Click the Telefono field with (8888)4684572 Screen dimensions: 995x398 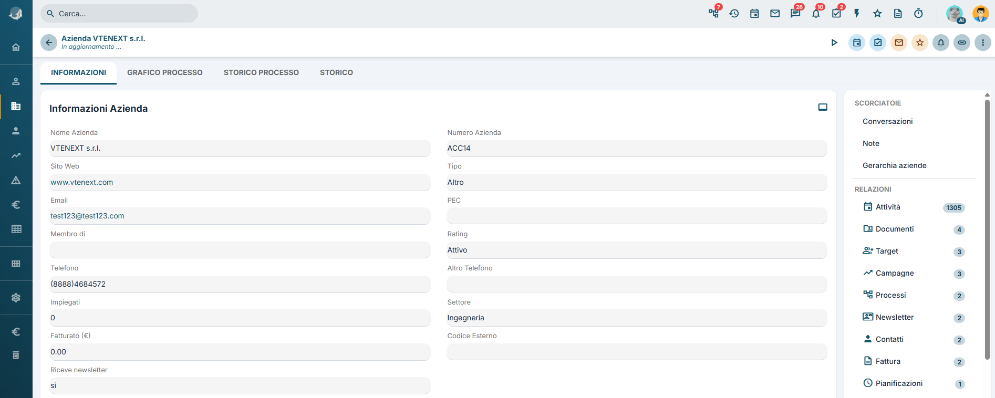coord(240,284)
